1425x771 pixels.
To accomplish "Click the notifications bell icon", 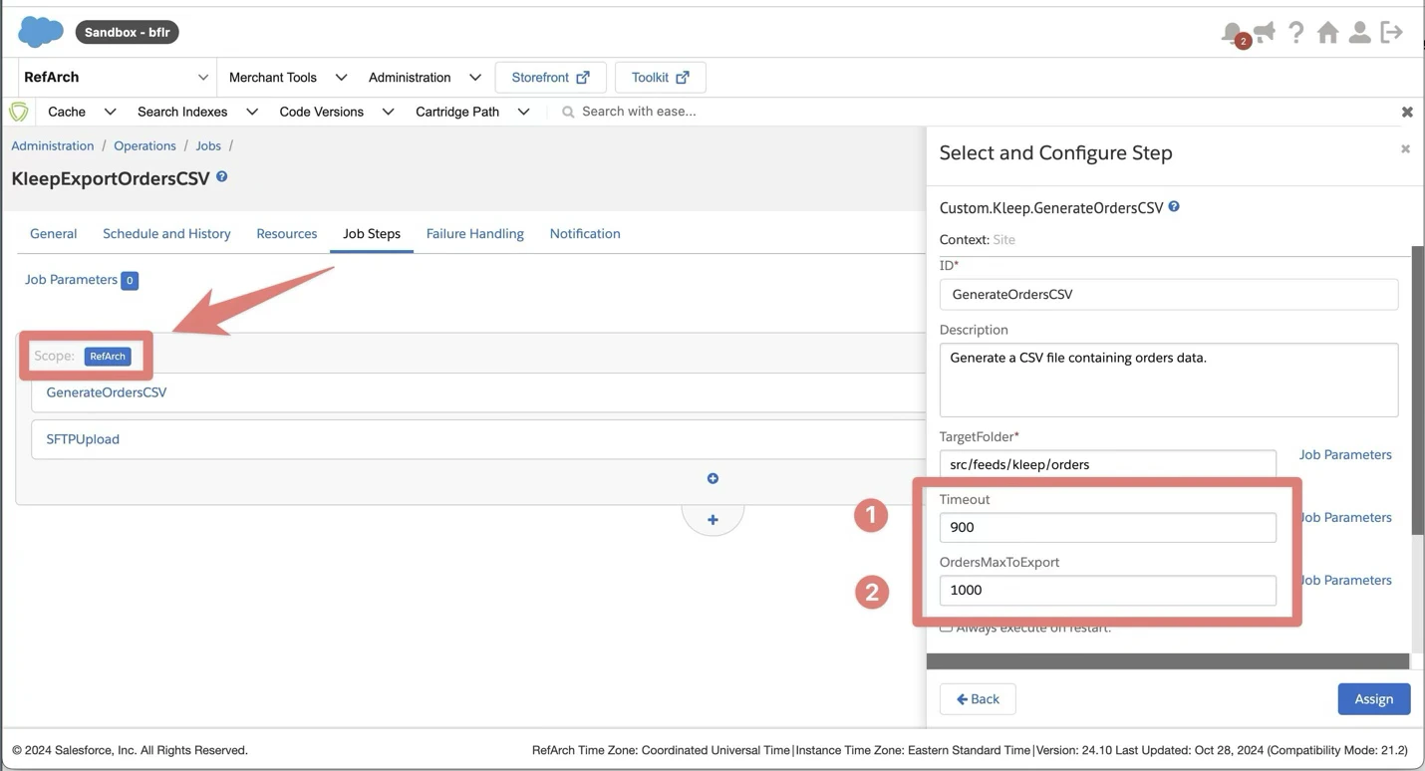I will pyautogui.click(x=1232, y=33).
